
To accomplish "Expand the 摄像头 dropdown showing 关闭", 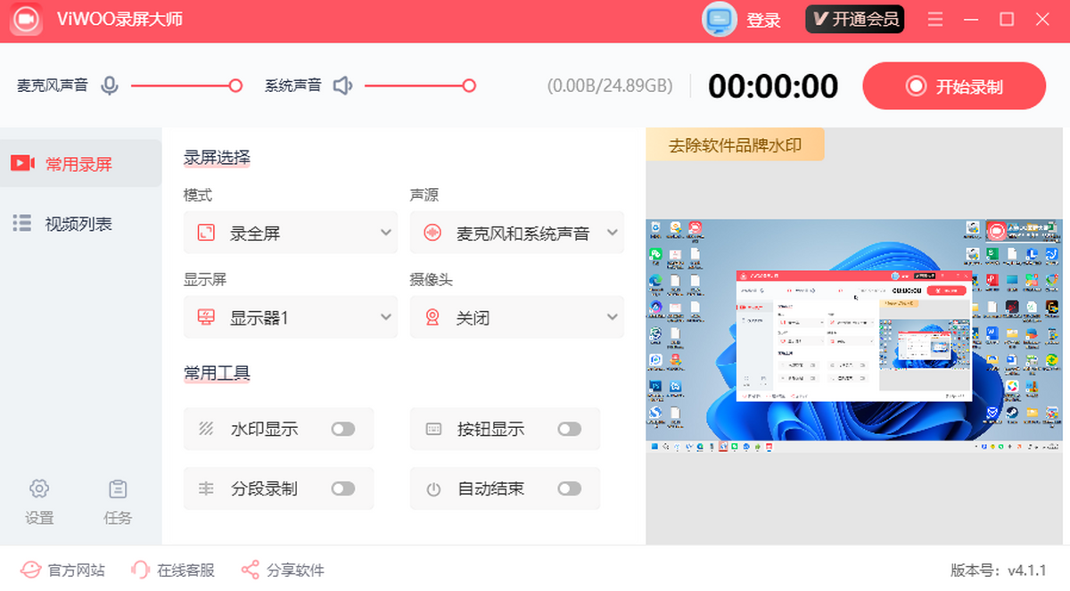I will point(517,317).
